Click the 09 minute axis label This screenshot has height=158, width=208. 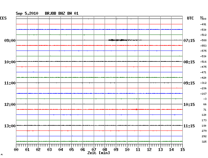116,150
